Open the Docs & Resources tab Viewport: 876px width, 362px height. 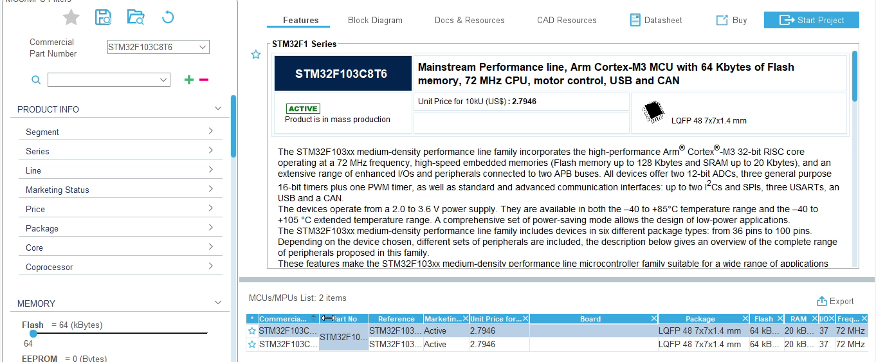[x=470, y=20]
